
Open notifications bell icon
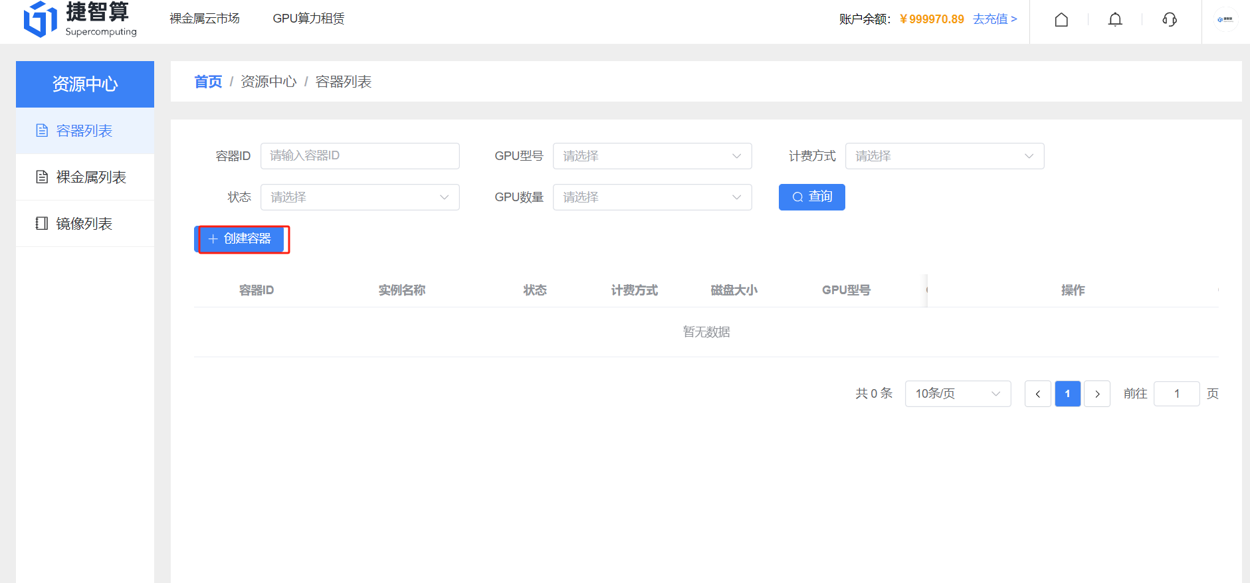pos(1115,20)
